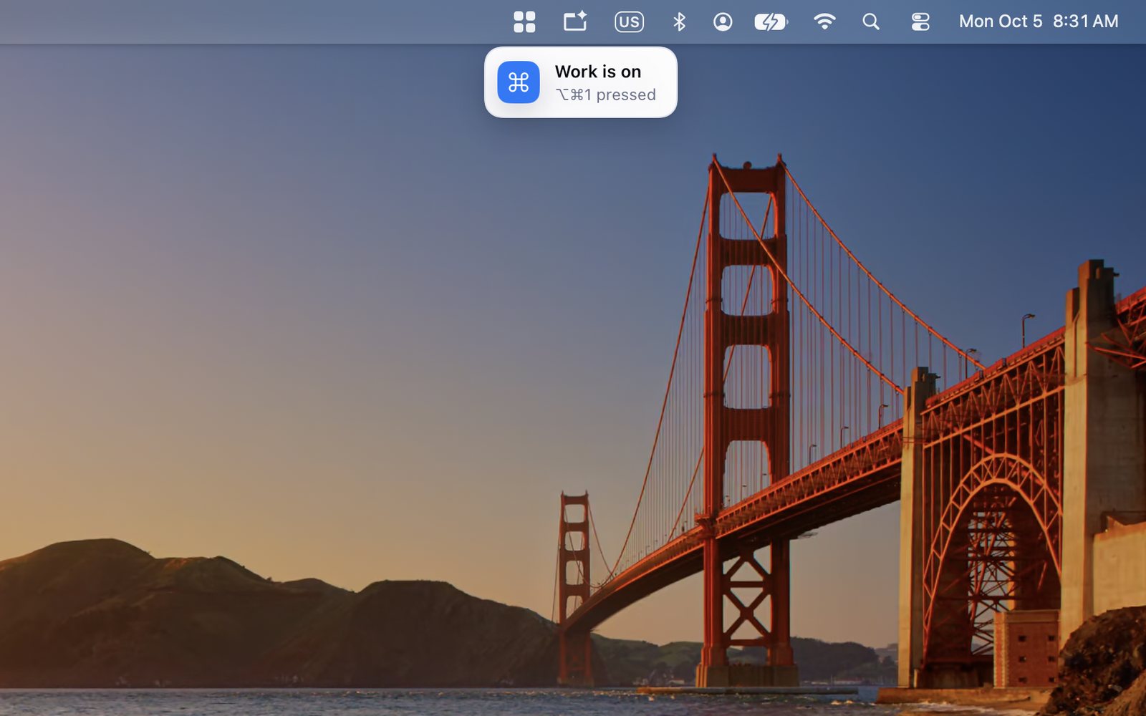Open the four-squares grid menu bar icon
Image resolution: width=1146 pixels, height=716 pixels.
click(524, 21)
